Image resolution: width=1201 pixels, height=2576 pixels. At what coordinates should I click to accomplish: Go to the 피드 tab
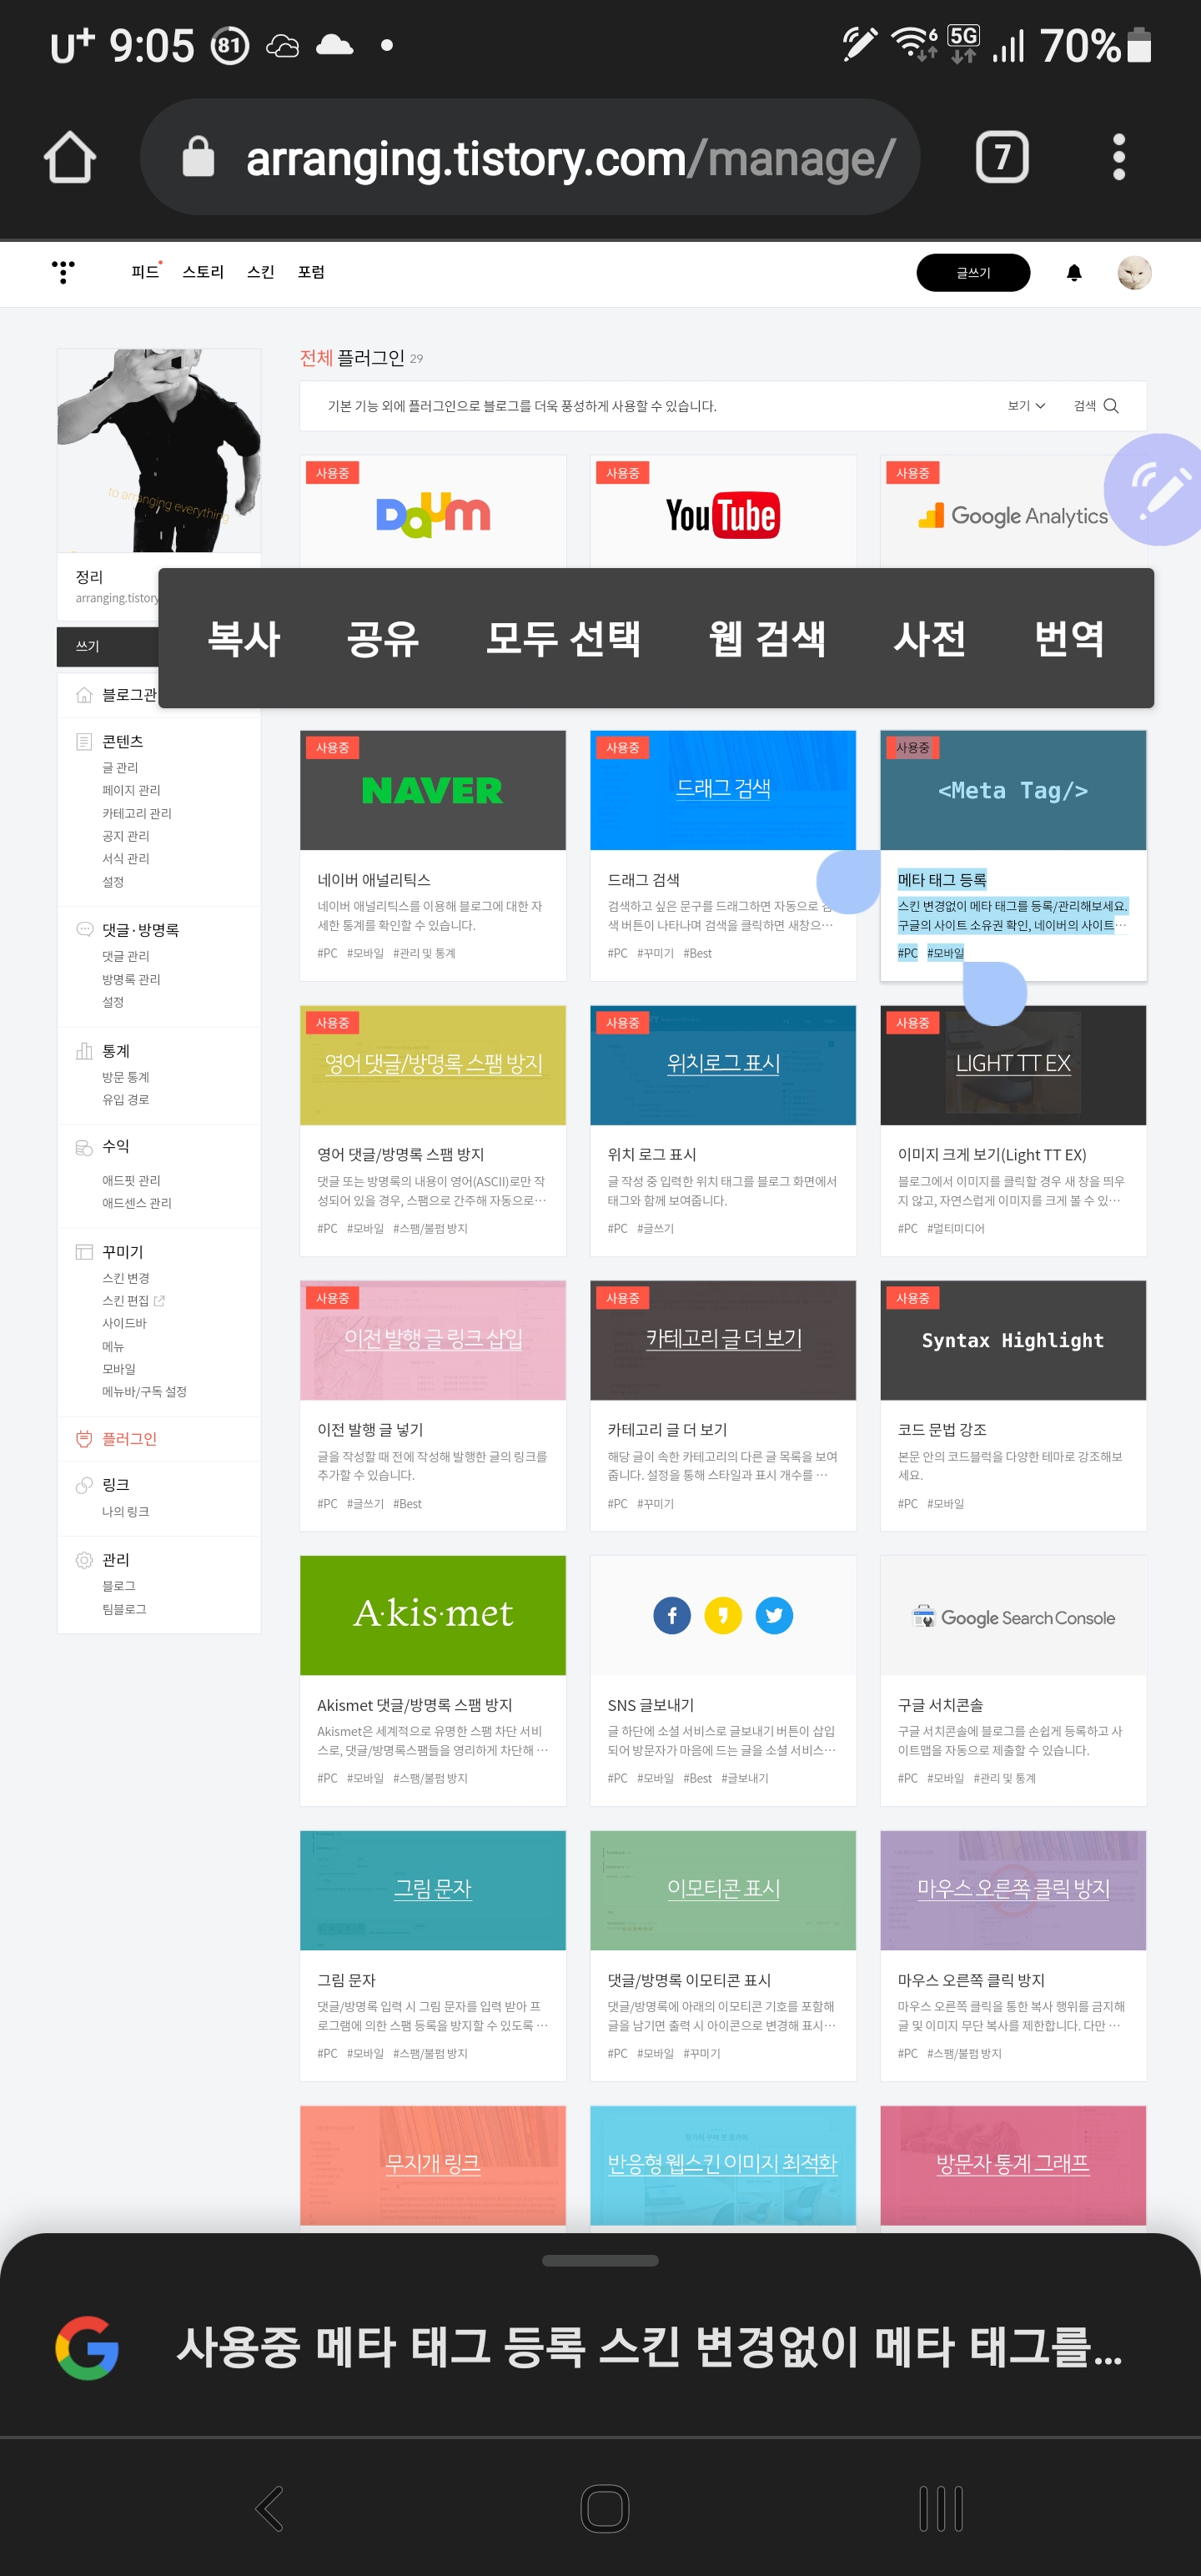(x=145, y=272)
